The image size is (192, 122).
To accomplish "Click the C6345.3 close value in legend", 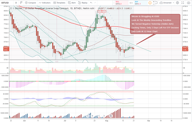I will point(128,8).
